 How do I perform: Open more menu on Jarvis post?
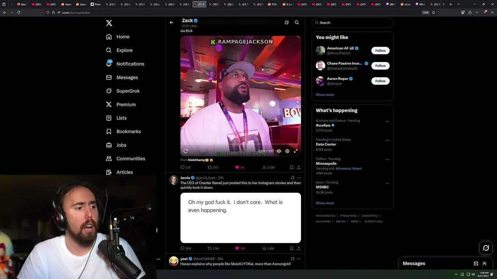pyautogui.click(x=299, y=178)
